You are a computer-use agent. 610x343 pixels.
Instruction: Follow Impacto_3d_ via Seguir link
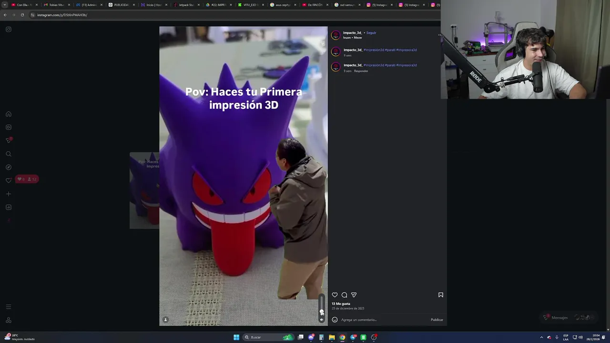(x=371, y=33)
